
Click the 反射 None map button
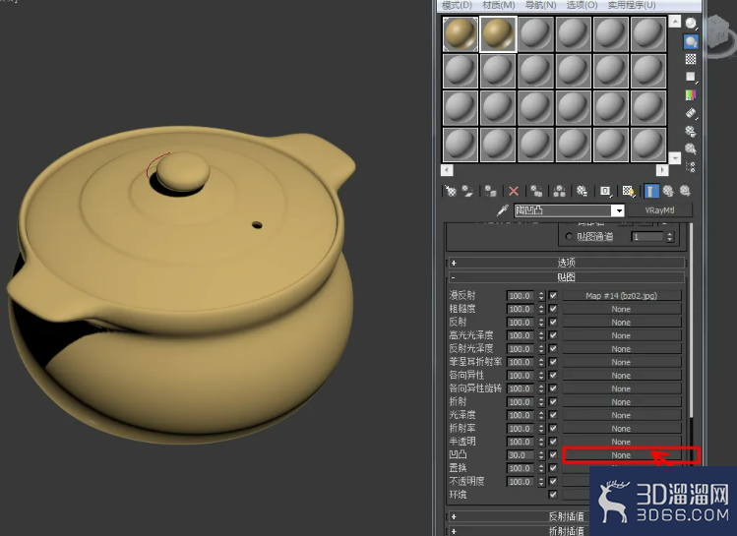(x=621, y=323)
